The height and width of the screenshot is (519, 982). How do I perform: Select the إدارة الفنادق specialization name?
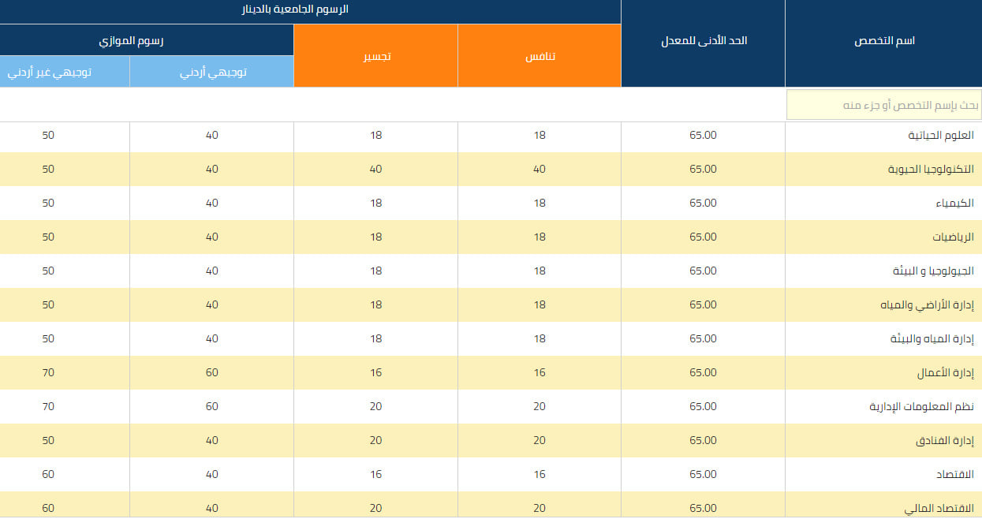(945, 441)
